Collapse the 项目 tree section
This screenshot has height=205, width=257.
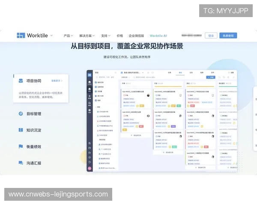coord(96,107)
